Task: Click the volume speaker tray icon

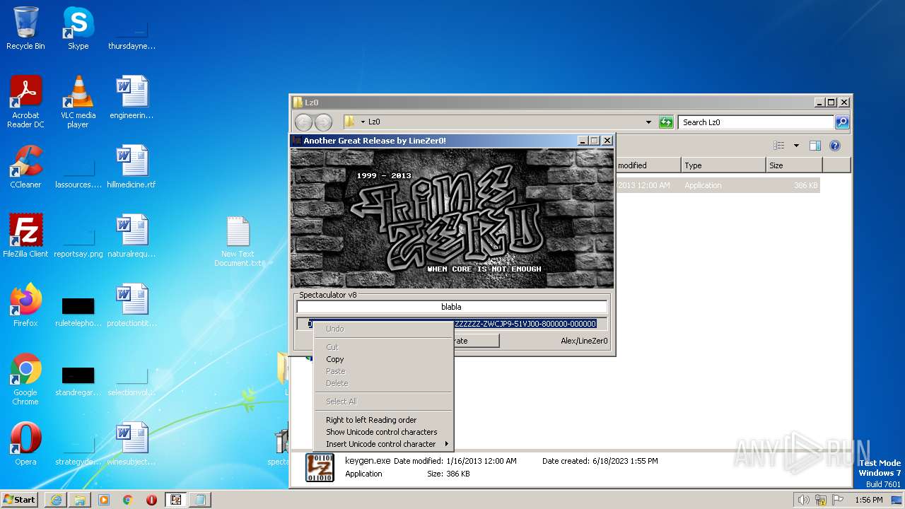Action: pyautogui.click(x=804, y=500)
